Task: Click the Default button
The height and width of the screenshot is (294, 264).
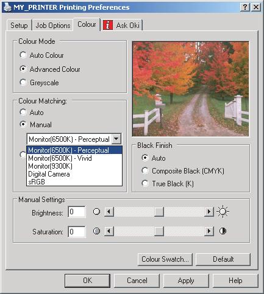Action: 223,259
